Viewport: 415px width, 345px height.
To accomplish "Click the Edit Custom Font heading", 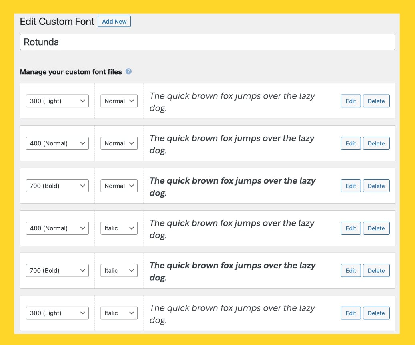I will tap(57, 22).
